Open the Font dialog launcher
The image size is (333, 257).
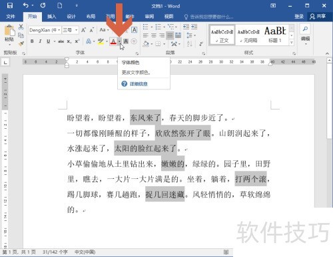pyautogui.click(x=137, y=53)
